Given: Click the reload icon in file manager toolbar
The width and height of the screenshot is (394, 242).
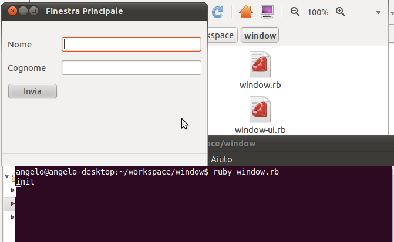Looking at the screenshot, I should tap(217, 12).
